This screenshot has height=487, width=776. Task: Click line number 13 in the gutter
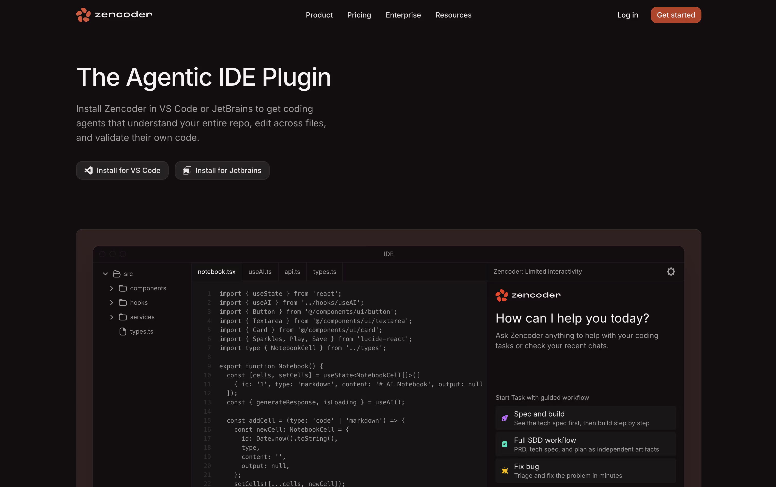click(207, 402)
